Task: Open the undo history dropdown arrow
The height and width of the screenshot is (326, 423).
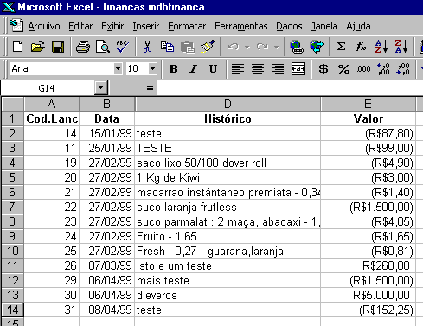Action: point(247,47)
